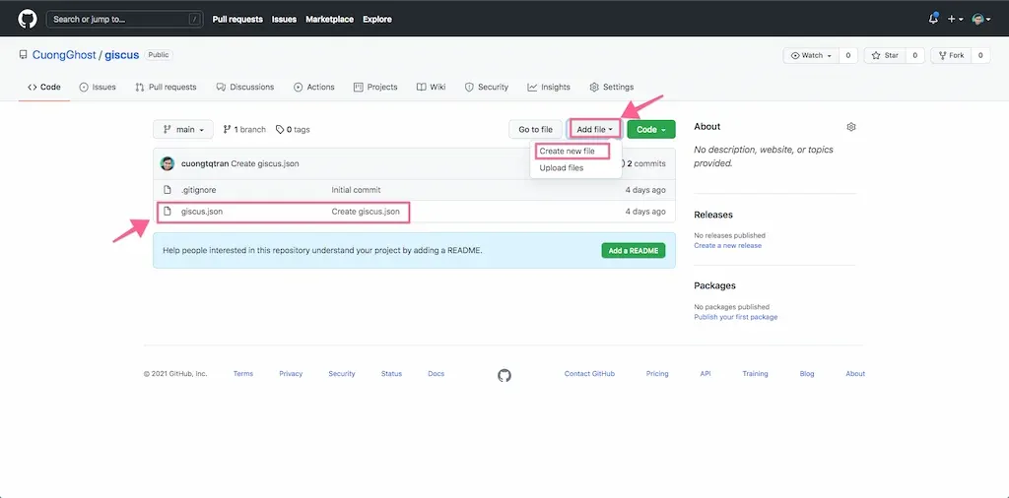Image resolution: width=1009 pixels, height=498 pixels.
Task: Open the 0 tags link
Action: [x=293, y=130]
